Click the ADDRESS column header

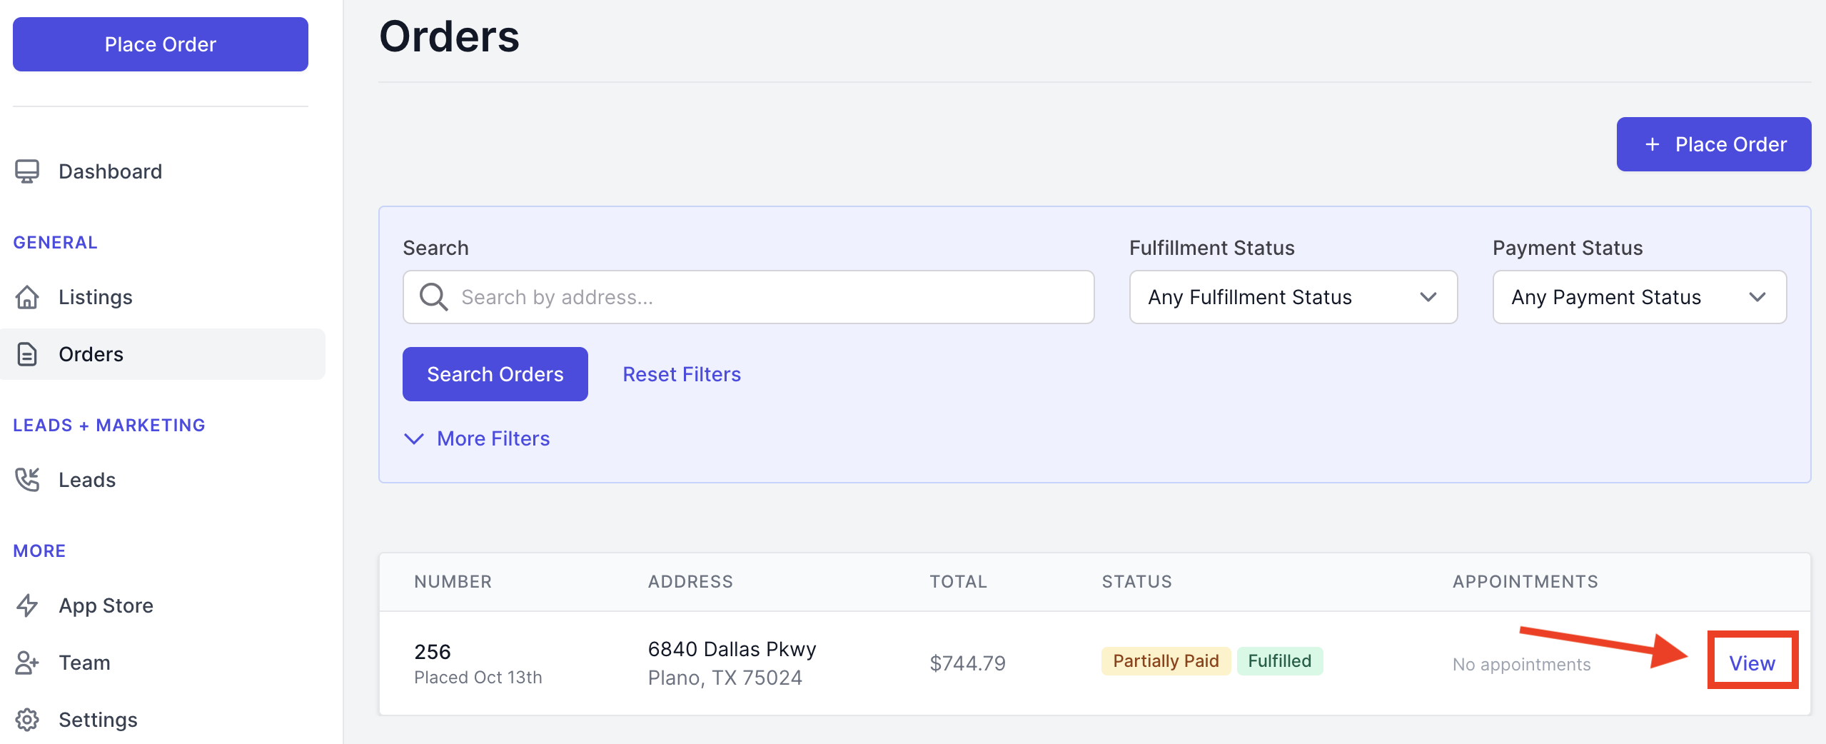690,582
